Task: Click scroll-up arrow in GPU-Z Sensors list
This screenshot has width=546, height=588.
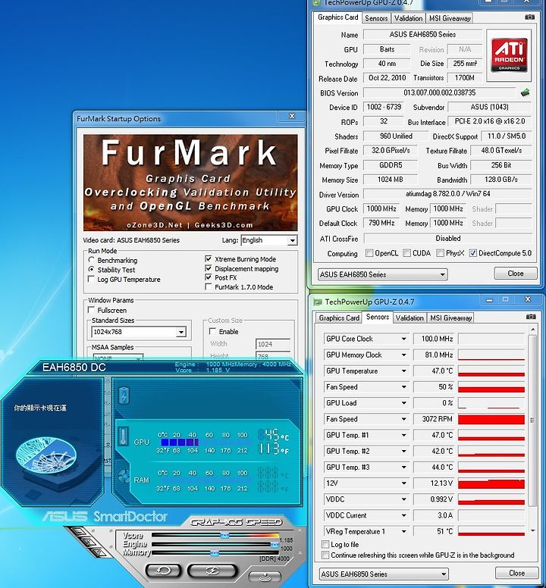Action: click(x=532, y=330)
